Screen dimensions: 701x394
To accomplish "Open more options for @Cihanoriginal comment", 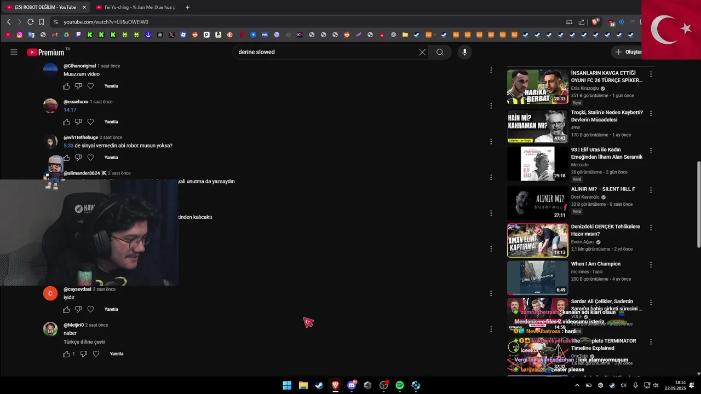I will [x=491, y=70].
